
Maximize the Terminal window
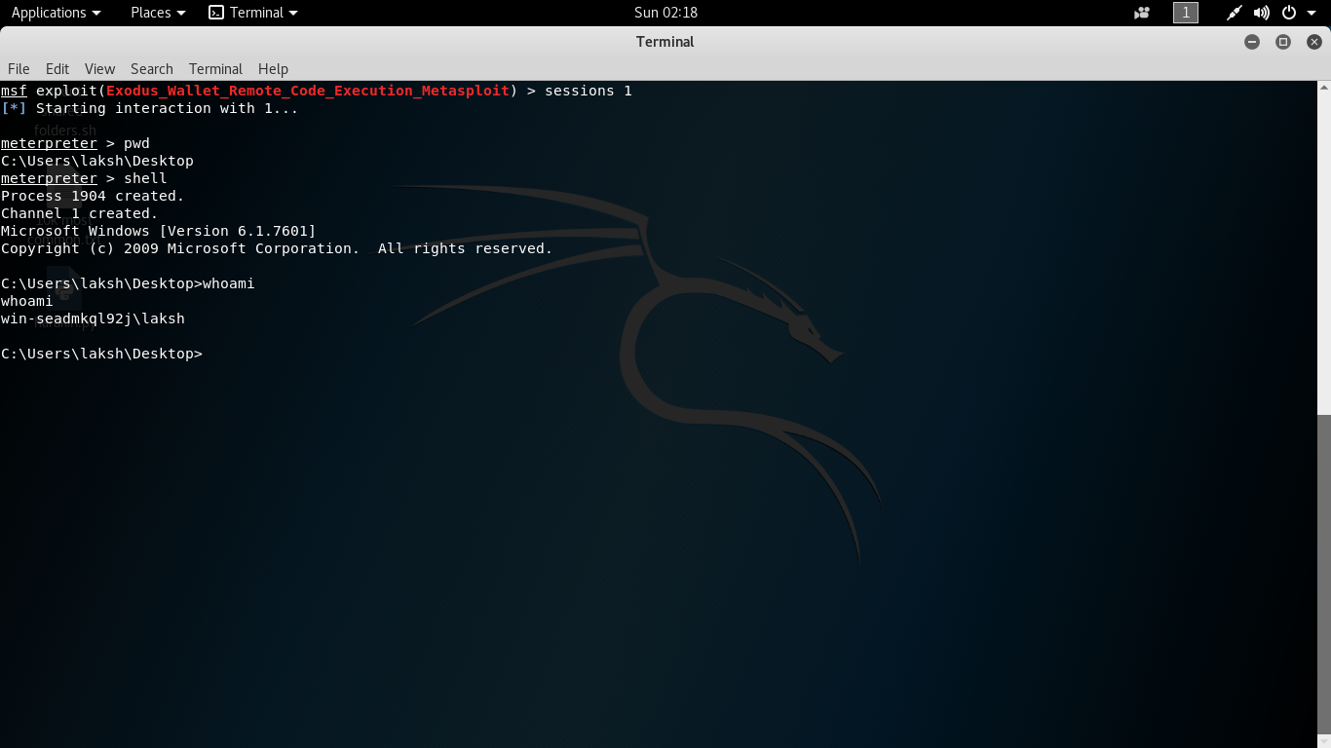tap(1283, 42)
